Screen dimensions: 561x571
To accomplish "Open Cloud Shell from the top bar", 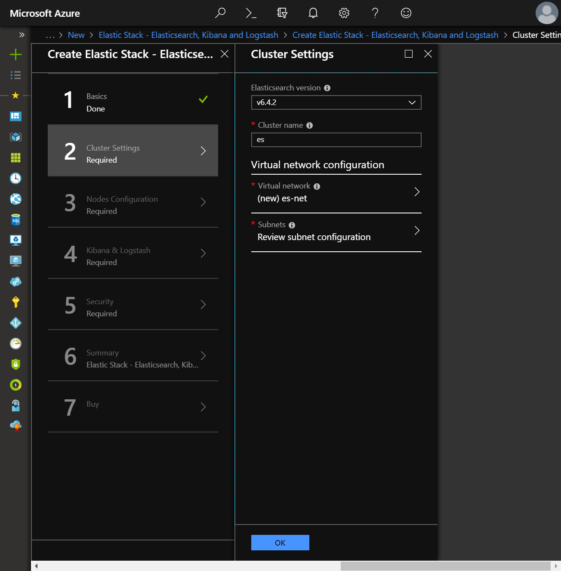I will tap(251, 13).
